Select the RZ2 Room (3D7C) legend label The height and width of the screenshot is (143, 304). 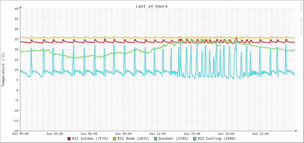[133, 138]
